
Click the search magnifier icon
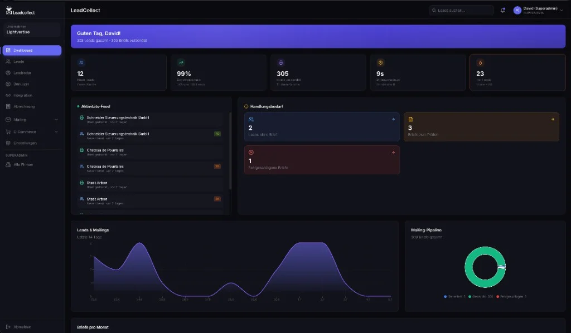click(434, 10)
